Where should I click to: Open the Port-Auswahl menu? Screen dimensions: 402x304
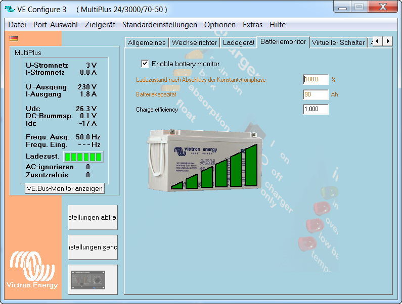tap(56, 25)
